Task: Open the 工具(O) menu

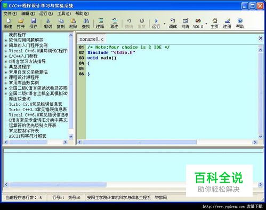Action: [64, 13]
